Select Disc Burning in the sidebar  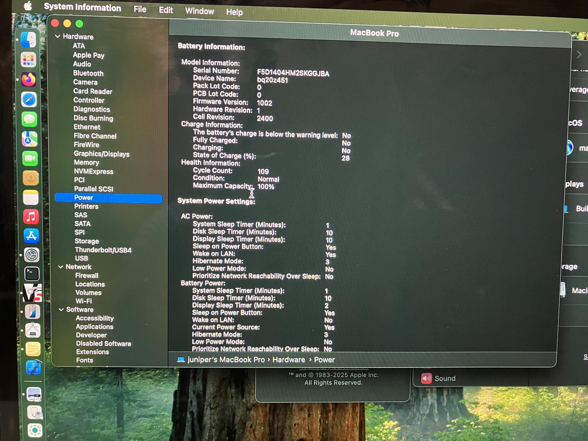coord(94,118)
